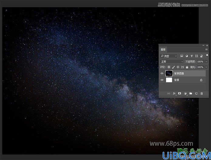
Task: Click the 背景 layer lock icon
Action: [x=201, y=80]
